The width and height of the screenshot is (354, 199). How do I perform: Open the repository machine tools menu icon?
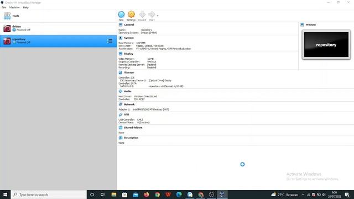point(110,41)
